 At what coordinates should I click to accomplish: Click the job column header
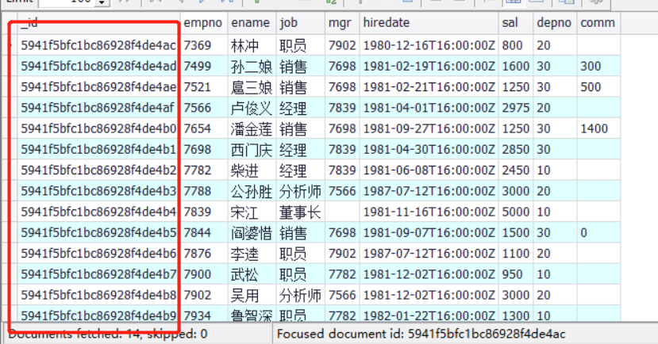pyautogui.click(x=301, y=23)
